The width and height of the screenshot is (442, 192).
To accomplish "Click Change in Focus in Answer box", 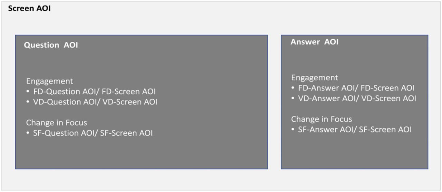I will tap(321, 119).
